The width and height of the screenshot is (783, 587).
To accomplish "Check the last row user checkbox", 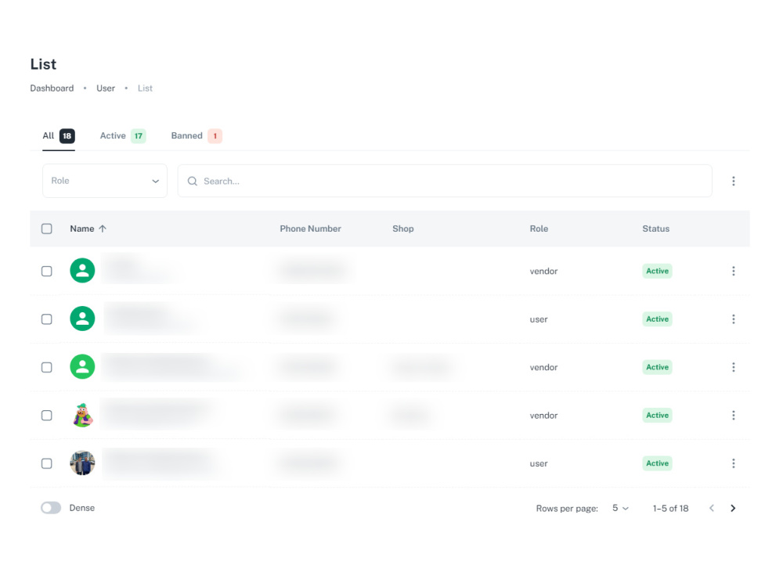I will click(46, 463).
